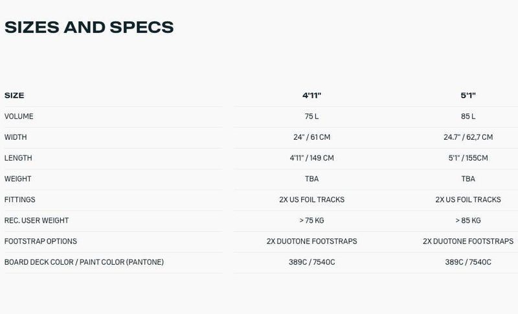Select the 4'11" size column header
The image size is (518, 314).
click(x=311, y=96)
